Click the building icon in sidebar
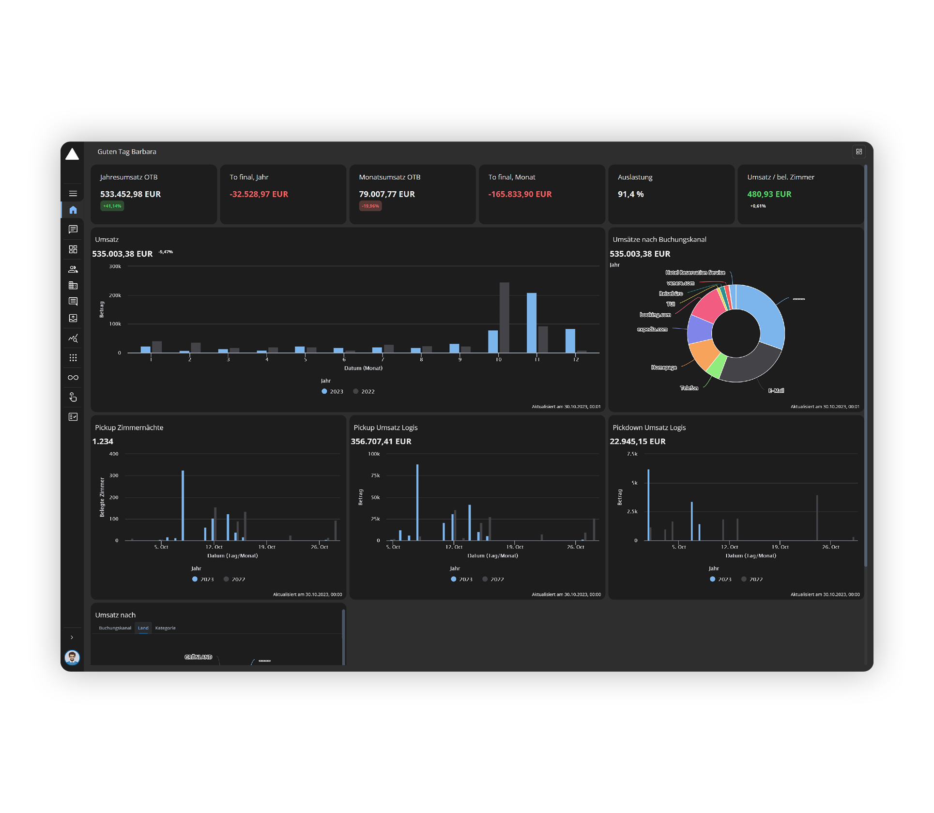 coord(73,286)
